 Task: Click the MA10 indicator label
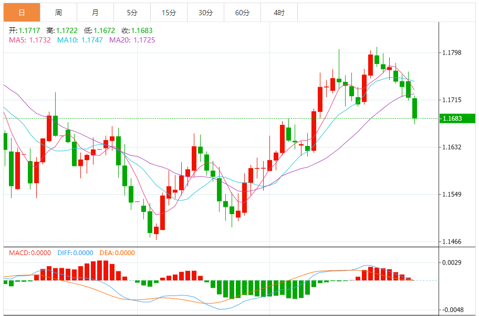(x=80, y=40)
